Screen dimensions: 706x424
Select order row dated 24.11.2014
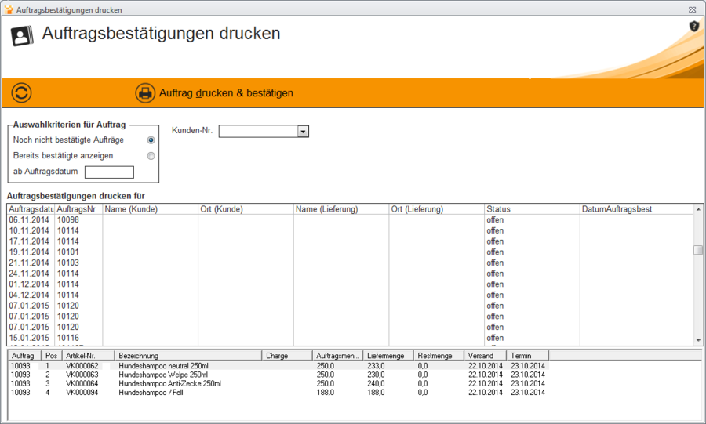(350, 274)
